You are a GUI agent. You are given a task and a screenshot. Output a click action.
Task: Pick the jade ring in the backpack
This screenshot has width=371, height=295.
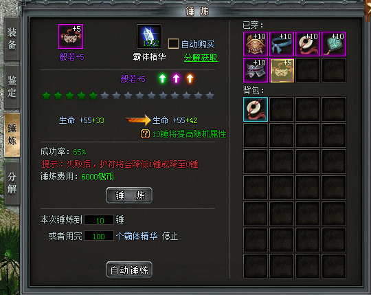click(x=256, y=109)
